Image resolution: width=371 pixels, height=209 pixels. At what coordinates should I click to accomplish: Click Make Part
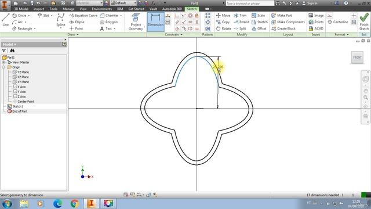pyautogui.click(x=282, y=16)
